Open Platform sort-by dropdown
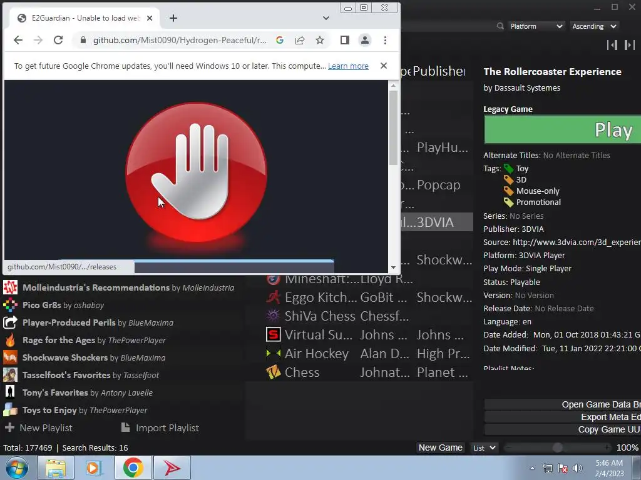 click(x=536, y=26)
